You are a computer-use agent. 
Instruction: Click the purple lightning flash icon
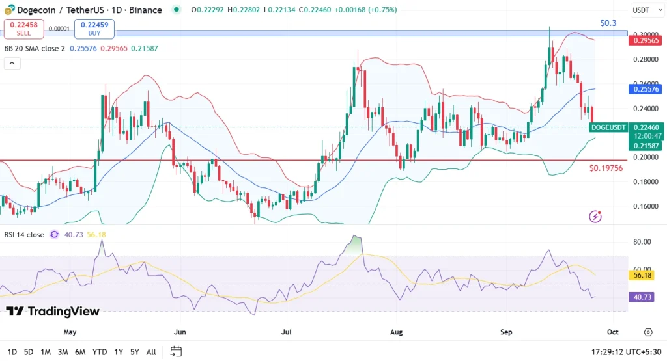[x=595, y=217]
